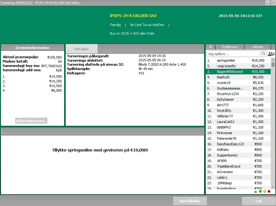
Task: Click scroll-down arrow of player list
Action: click(x=273, y=187)
